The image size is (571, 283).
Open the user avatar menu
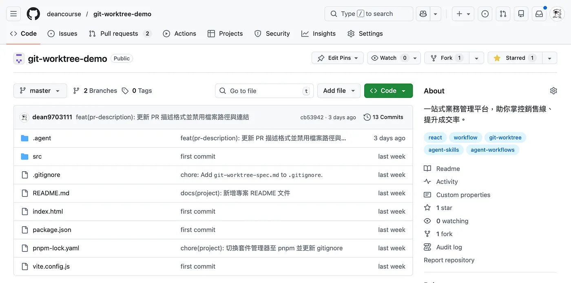[x=557, y=14]
